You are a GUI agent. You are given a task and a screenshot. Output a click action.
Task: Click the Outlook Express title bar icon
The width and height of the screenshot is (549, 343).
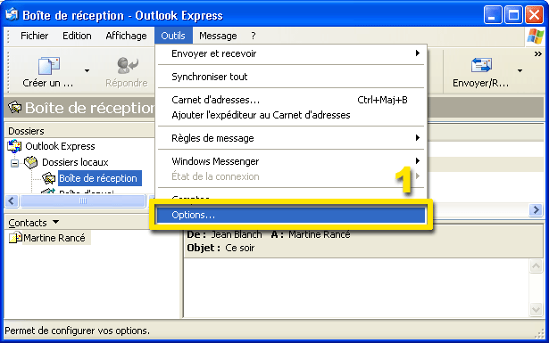12,14
